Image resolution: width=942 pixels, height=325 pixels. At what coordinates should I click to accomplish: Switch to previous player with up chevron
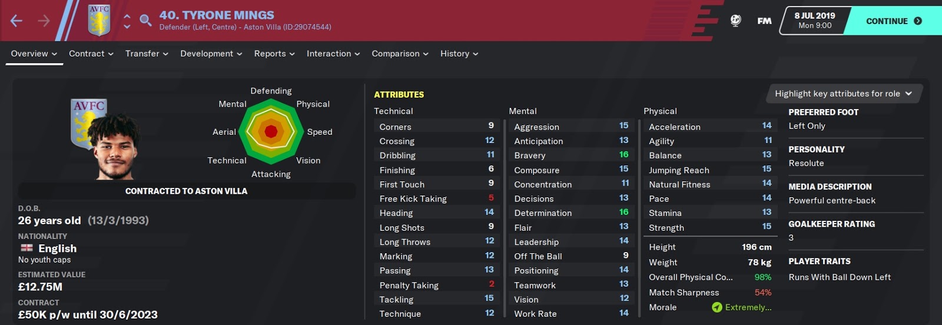127,16
